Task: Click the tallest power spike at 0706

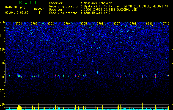Action: click(x=102, y=105)
